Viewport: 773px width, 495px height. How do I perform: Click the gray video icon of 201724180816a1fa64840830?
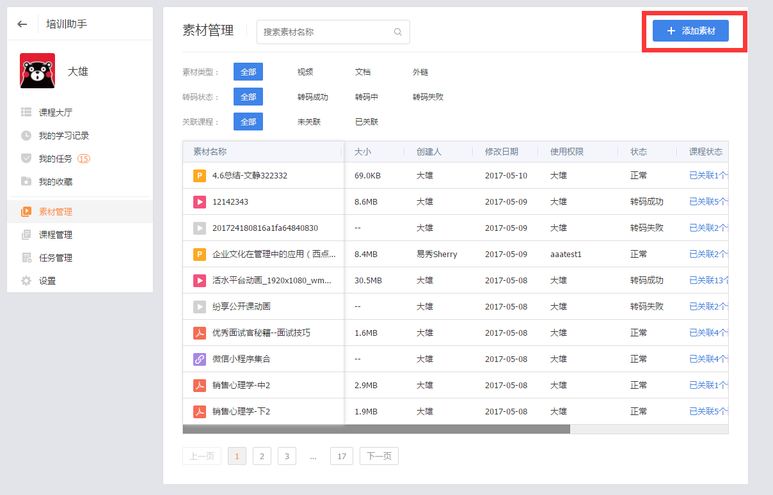coord(200,228)
